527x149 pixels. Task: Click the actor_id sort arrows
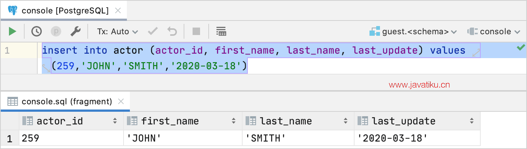(x=115, y=121)
